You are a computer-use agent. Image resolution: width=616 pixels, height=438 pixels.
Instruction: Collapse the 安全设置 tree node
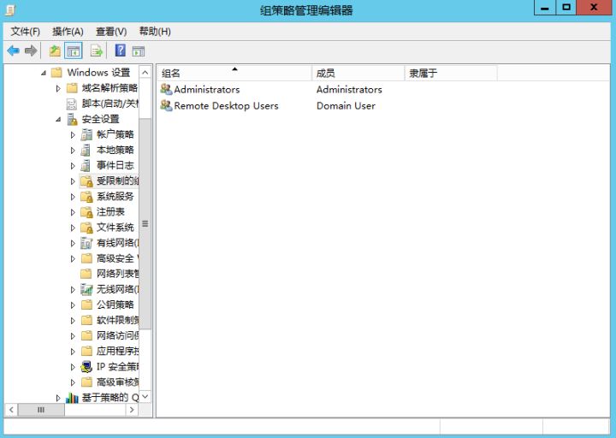pos(58,119)
